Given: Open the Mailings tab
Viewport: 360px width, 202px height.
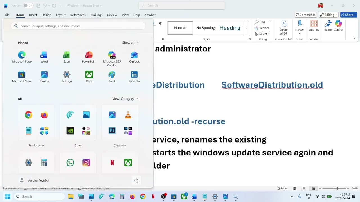Looking at the screenshot, I should pyautogui.click(x=96, y=15).
